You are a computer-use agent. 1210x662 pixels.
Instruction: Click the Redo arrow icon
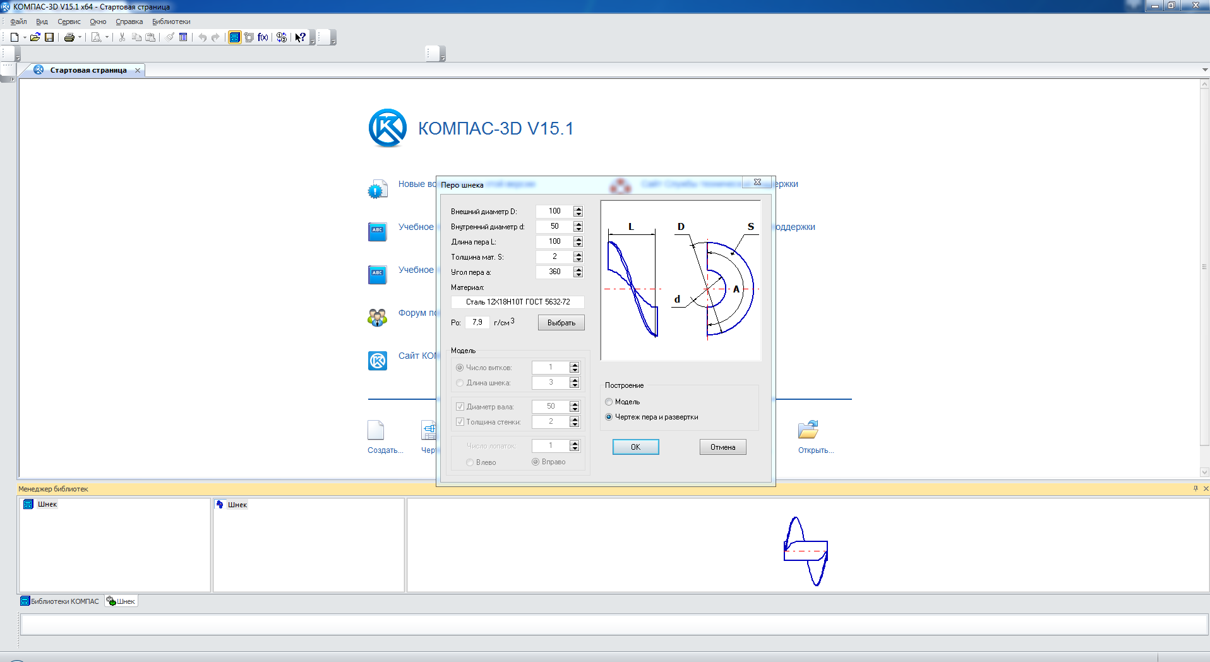(216, 37)
